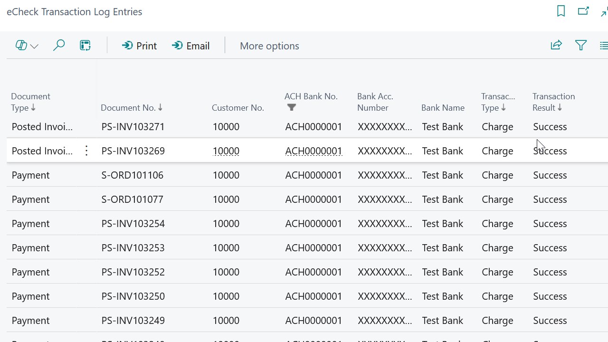Click the list options icon at far right
This screenshot has height=342, width=608.
(603, 45)
